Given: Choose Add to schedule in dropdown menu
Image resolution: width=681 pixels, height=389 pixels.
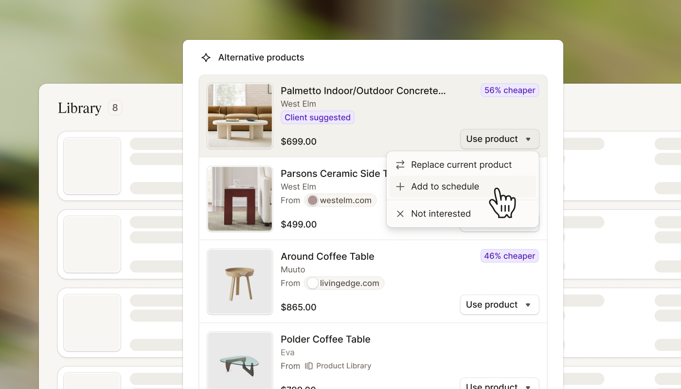Looking at the screenshot, I should [x=463, y=187].
